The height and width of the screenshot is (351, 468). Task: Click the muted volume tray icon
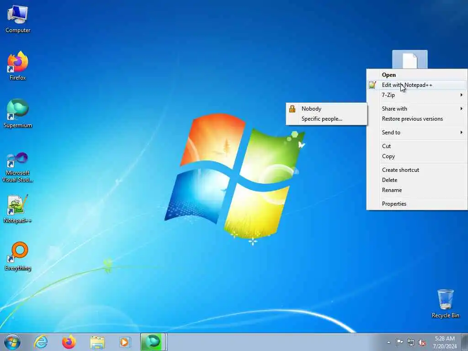click(422, 342)
